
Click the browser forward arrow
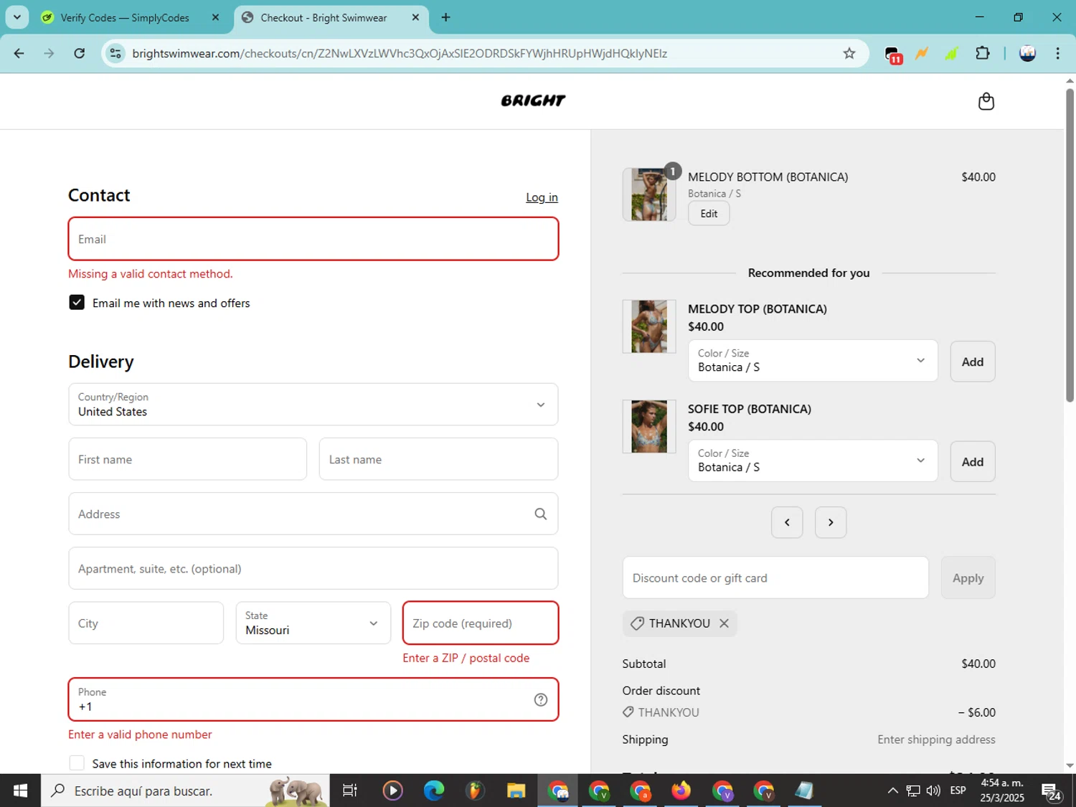tap(49, 53)
